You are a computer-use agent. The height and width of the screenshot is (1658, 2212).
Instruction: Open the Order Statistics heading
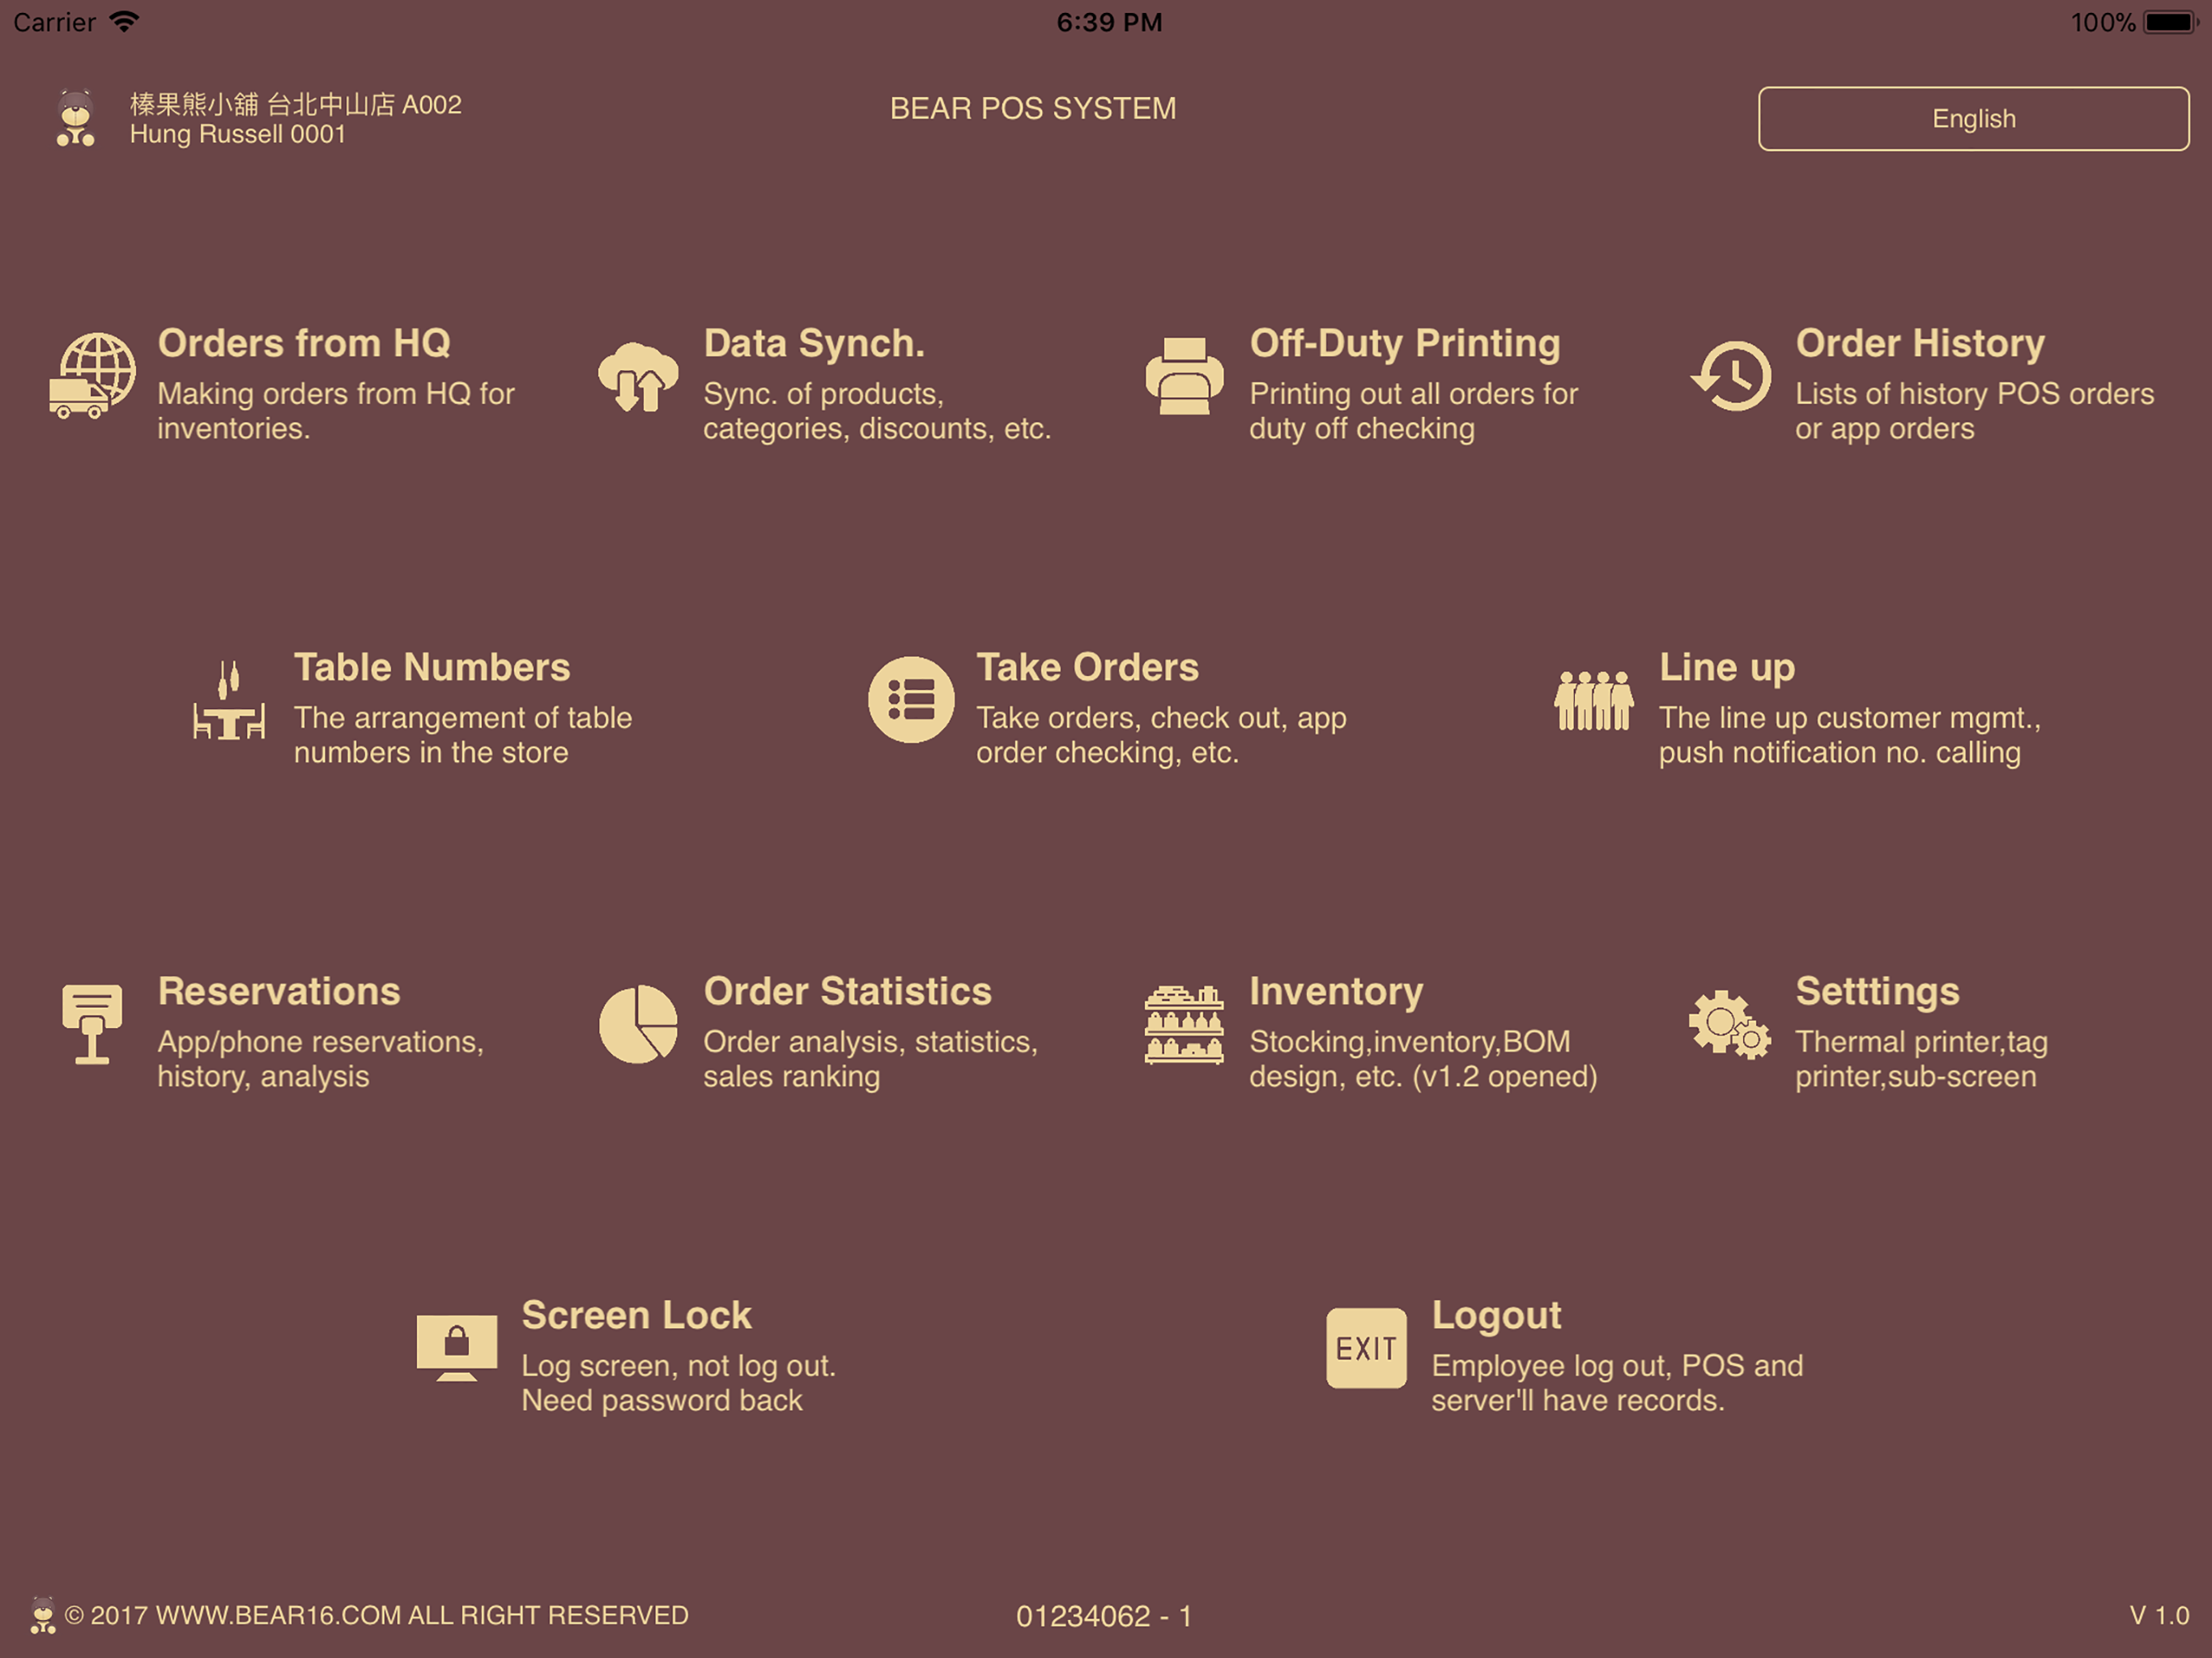[x=847, y=991]
